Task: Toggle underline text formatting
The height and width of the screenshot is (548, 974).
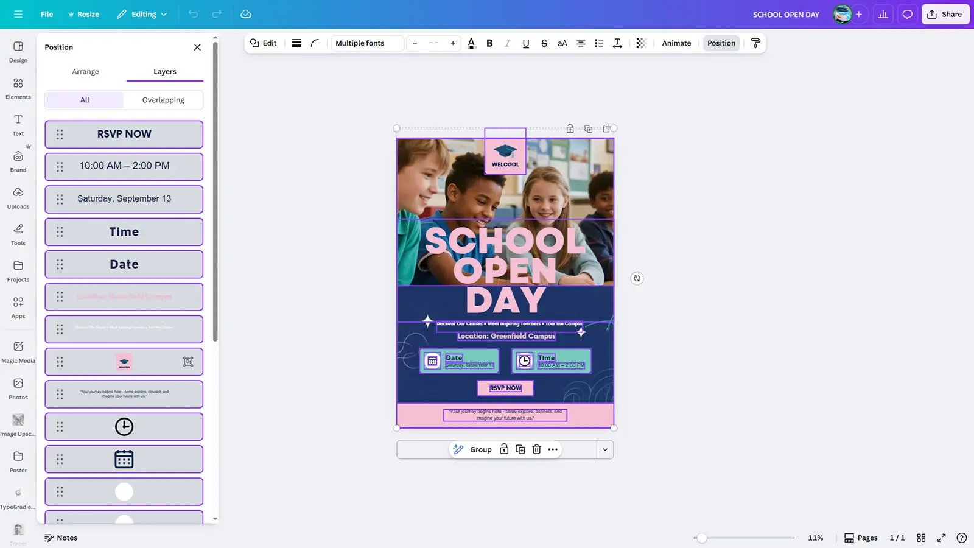Action: [x=526, y=43]
